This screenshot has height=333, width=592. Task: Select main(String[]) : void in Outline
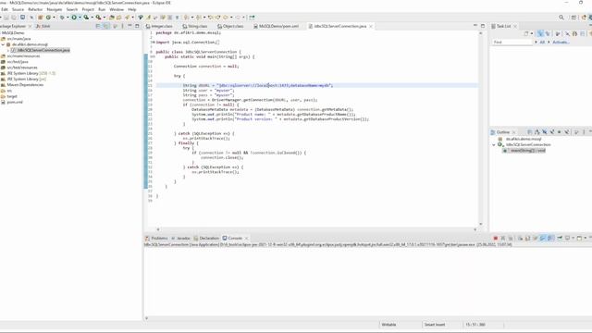[524, 151]
